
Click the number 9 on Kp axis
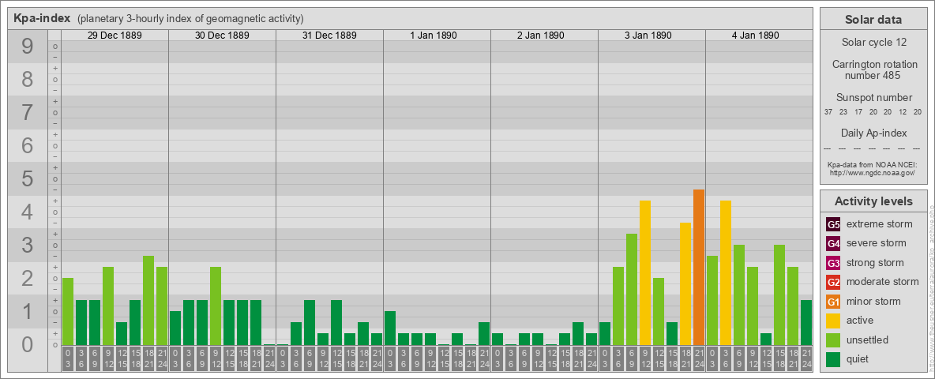pyautogui.click(x=28, y=47)
